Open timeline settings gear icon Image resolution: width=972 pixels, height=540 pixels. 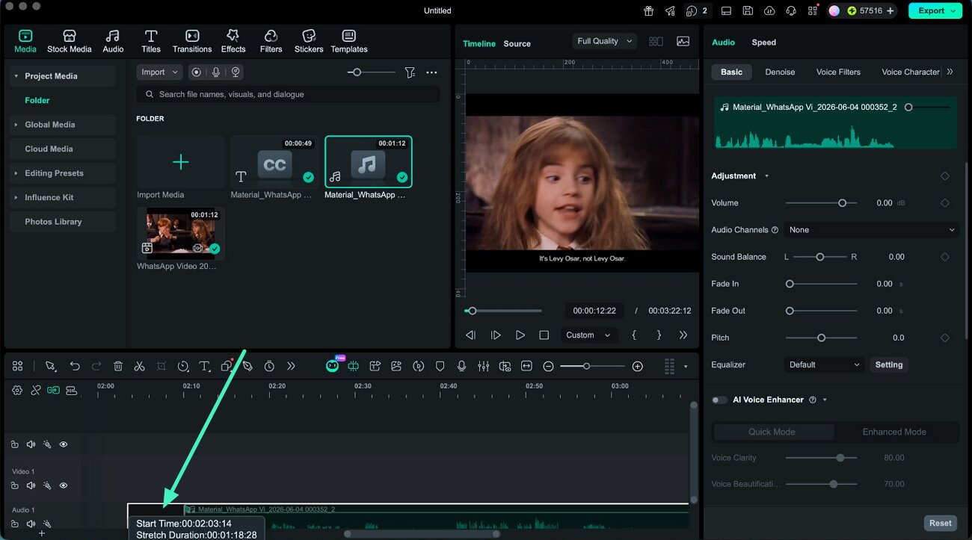pyautogui.click(x=17, y=390)
